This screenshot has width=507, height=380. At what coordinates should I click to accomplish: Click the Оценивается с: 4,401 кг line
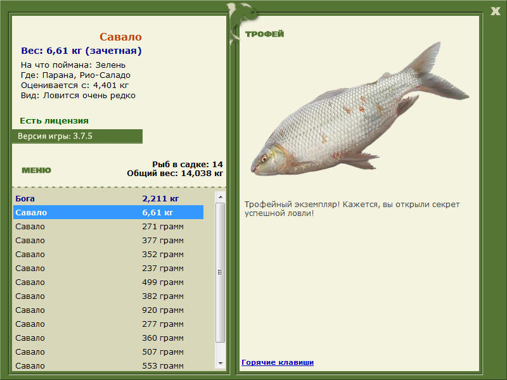pos(75,85)
